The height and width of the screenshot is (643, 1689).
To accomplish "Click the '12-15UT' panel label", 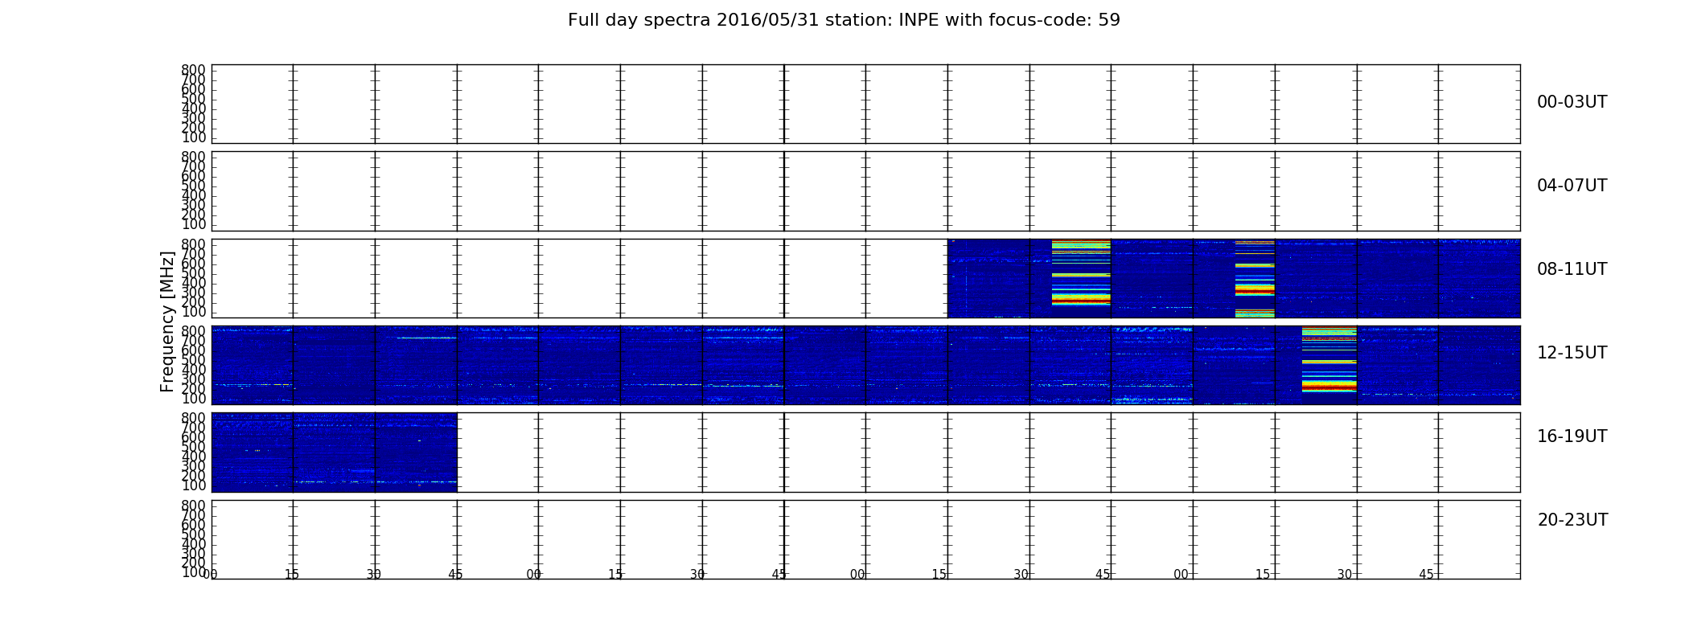I will 1572,353.
